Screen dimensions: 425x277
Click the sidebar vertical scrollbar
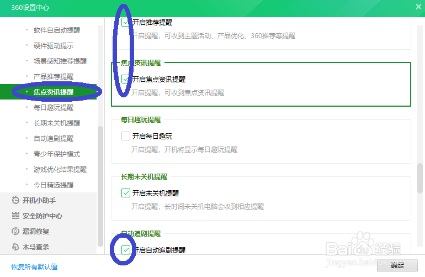pyautogui.click(x=100, y=186)
